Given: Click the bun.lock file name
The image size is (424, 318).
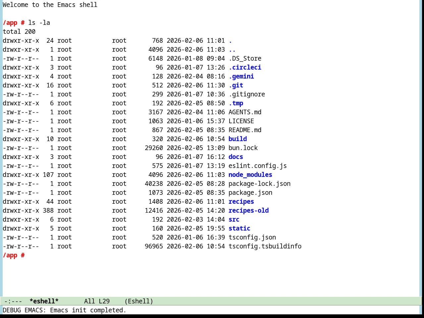Looking at the screenshot, I should [x=243, y=148].
